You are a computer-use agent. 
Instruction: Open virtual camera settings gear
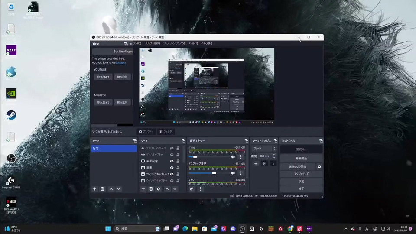[x=319, y=166]
